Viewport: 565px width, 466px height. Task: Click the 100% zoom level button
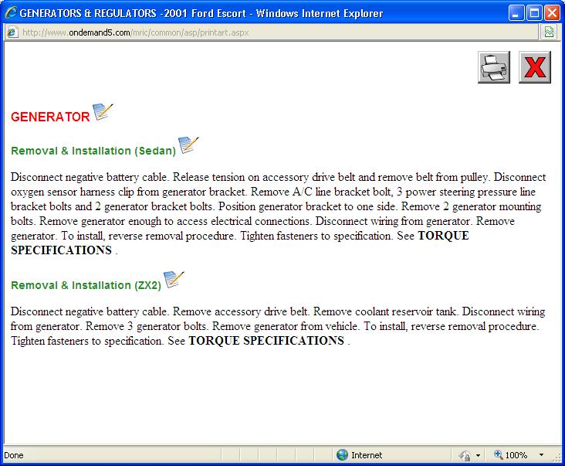tap(511, 455)
